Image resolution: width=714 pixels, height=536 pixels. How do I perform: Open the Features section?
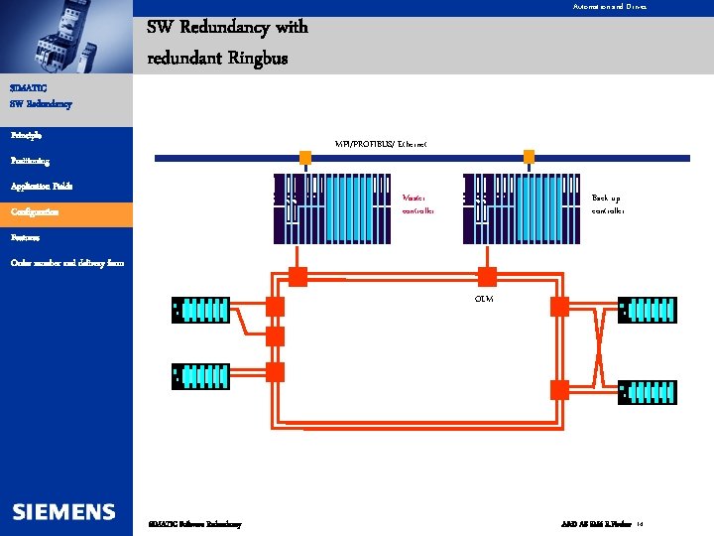tap(25, 237)
